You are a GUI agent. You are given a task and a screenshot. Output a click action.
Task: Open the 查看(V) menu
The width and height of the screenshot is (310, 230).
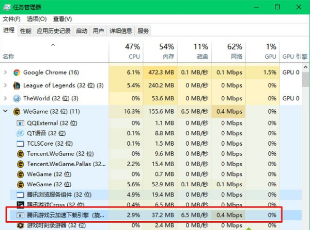(63, 19)
